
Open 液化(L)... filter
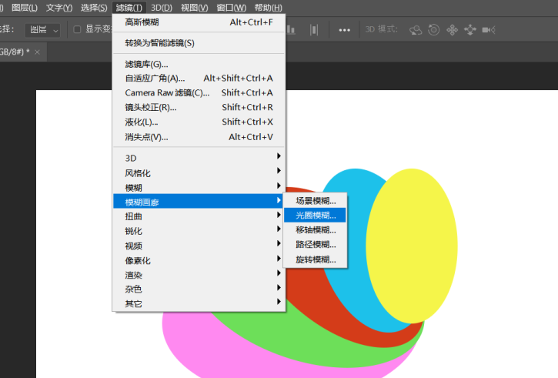(199, 122)
